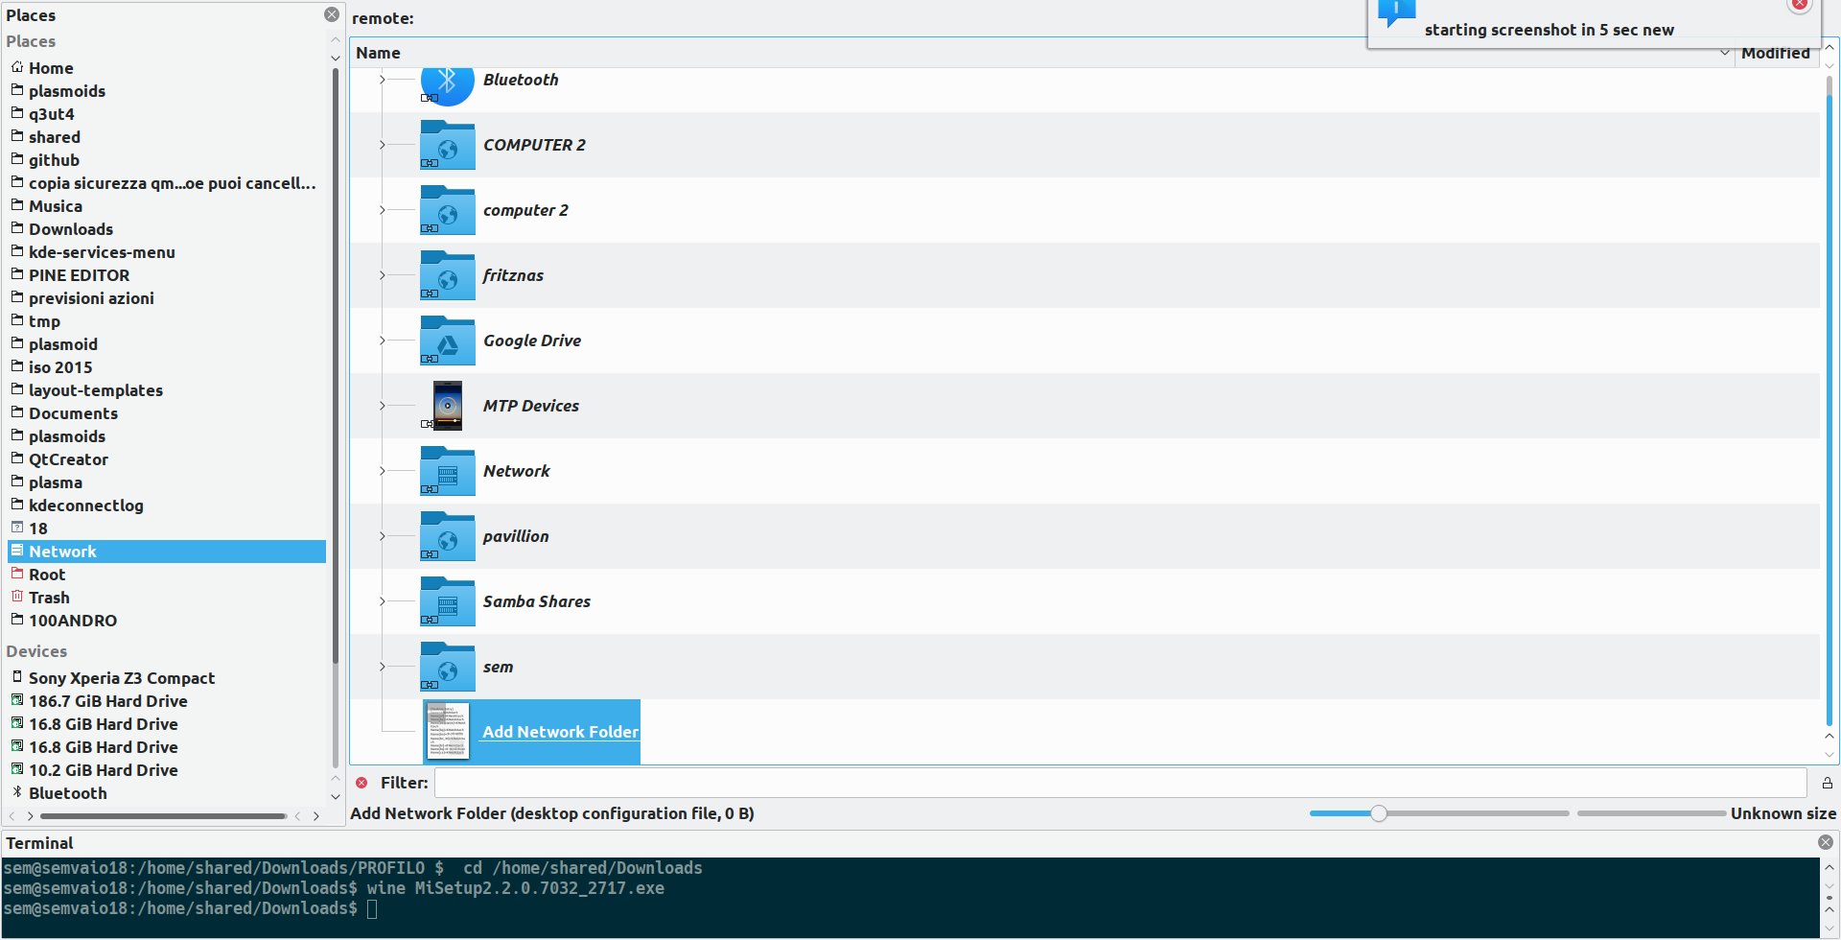Open the sem network folder icon
The width and height of the screenshot is (1841, 940).
[447, 667]
